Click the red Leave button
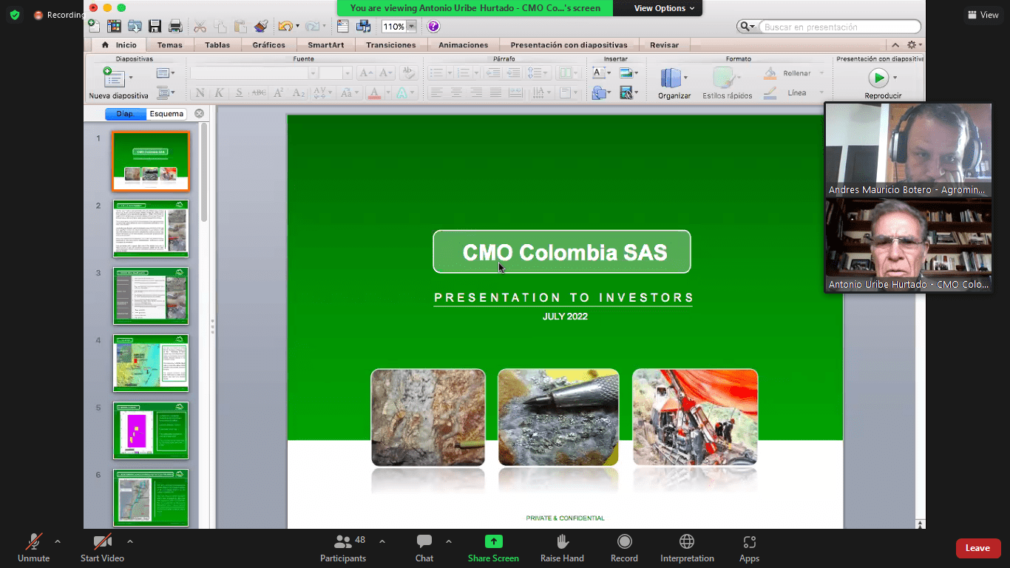Viewport: 1010px width, 568px height. [x=977, y=548]
